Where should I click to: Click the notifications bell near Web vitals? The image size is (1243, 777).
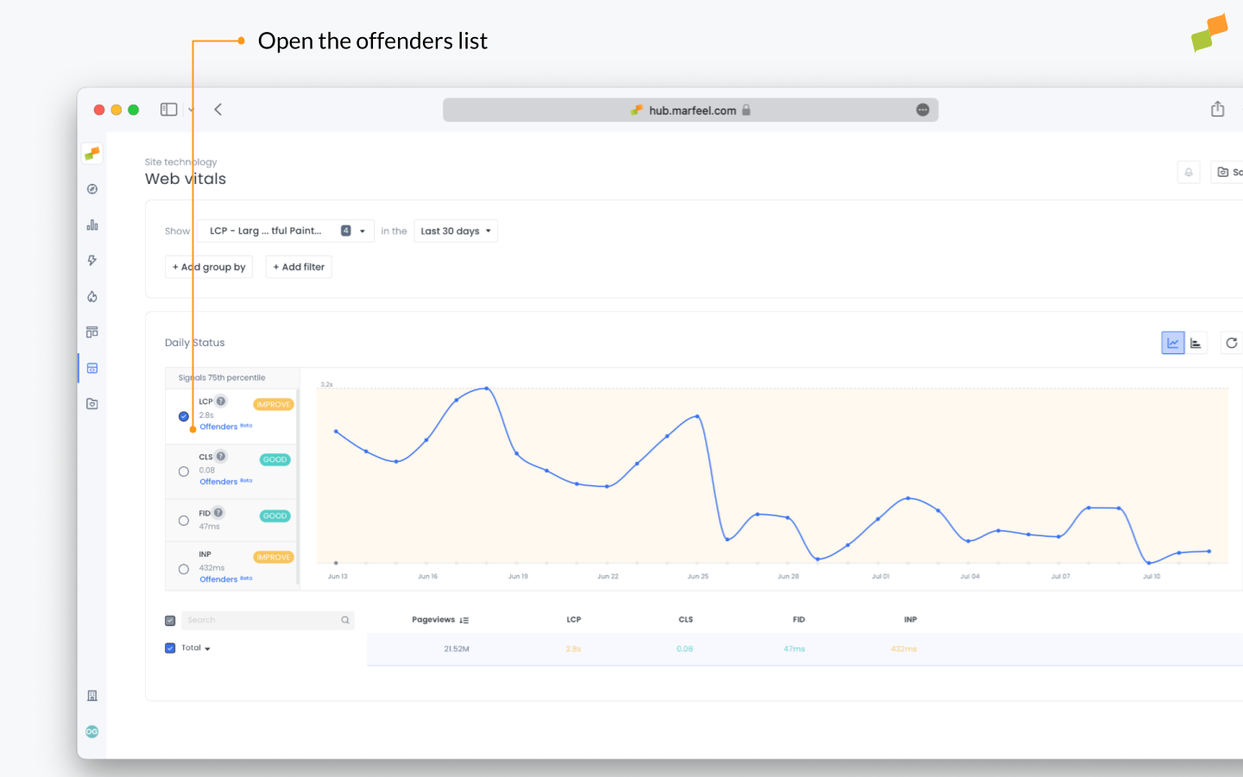pos(1189,172)
